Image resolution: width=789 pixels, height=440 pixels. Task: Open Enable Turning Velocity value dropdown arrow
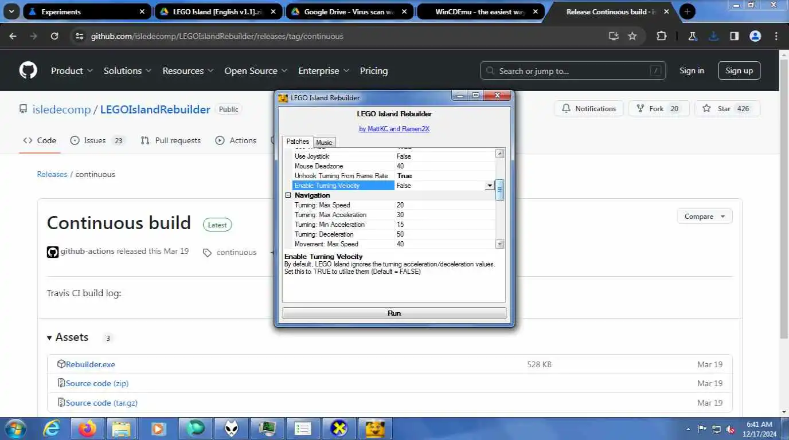(490, 186)
